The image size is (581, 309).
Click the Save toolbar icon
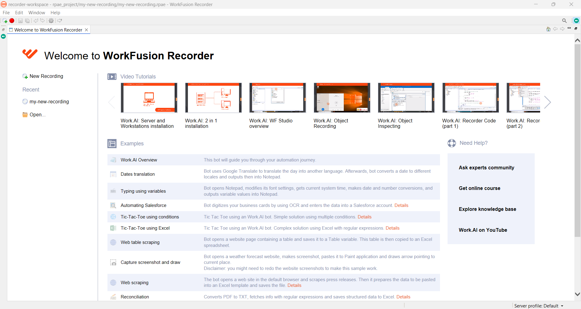(20, 21)
